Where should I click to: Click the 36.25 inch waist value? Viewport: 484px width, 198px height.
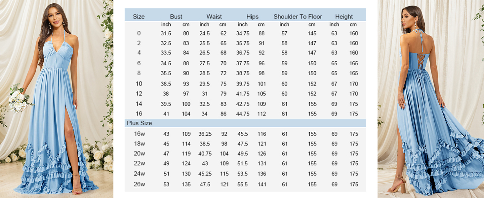205,134
